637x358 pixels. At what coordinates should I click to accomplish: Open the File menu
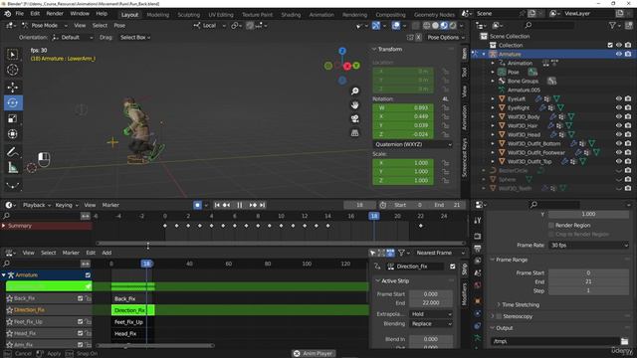click(20, 14)
